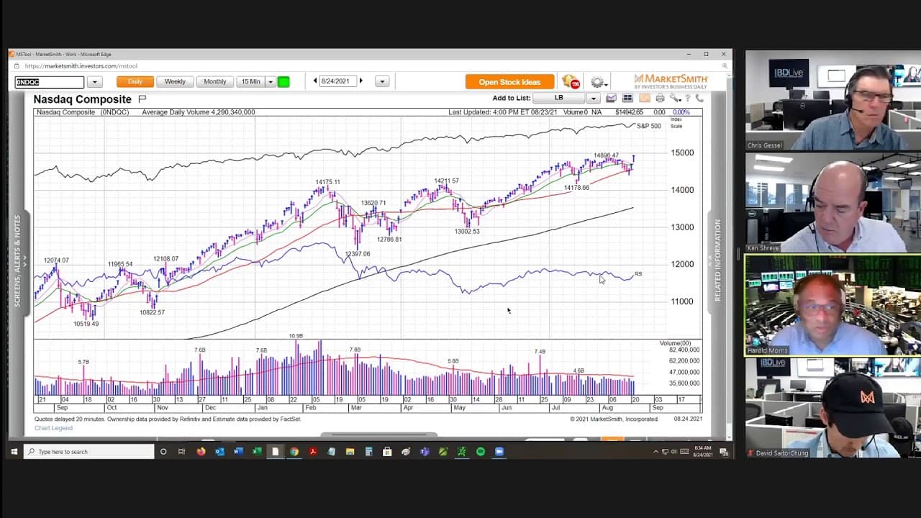Open Outlook from taskbar
The height and width of the screenshot is (518, 921).
click(219, 452)
